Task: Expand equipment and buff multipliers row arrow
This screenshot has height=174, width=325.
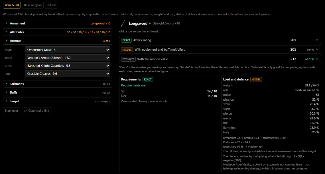Action: 317,49
